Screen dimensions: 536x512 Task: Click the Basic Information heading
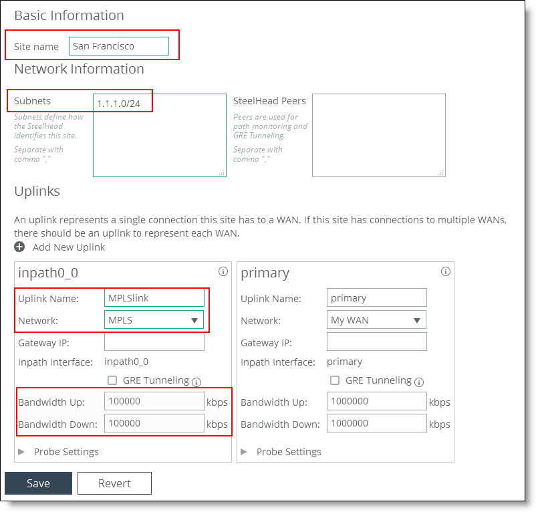(x=69, y=15)
